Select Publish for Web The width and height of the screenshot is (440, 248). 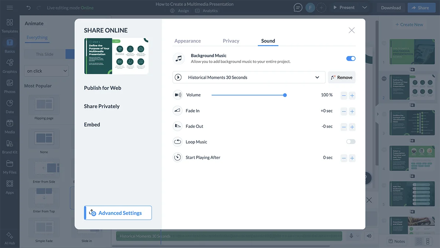click(x=103, y=88)
